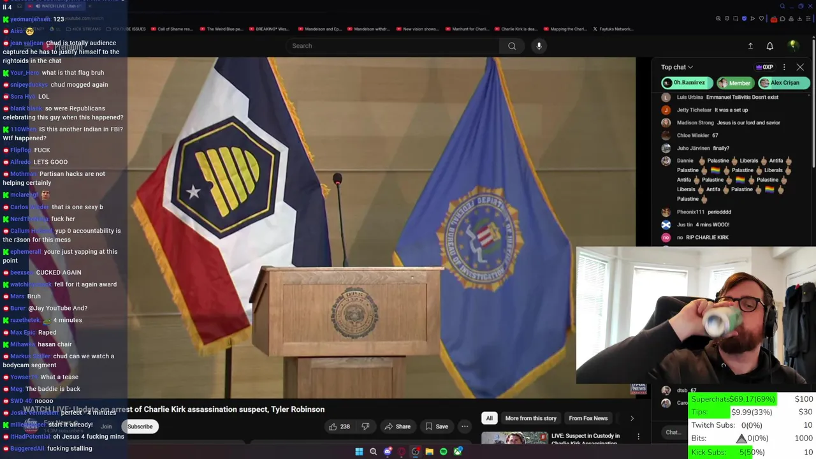
Task: Open browser zoom magnifier icon
Action: coord(718,18)
